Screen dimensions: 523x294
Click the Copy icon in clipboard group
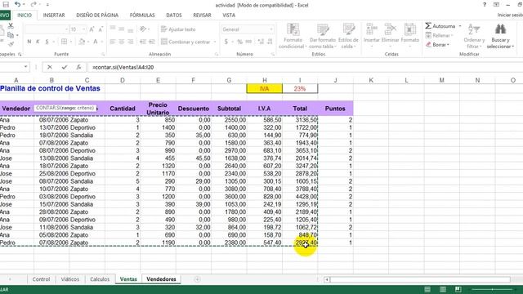click(x=11, y=34)
